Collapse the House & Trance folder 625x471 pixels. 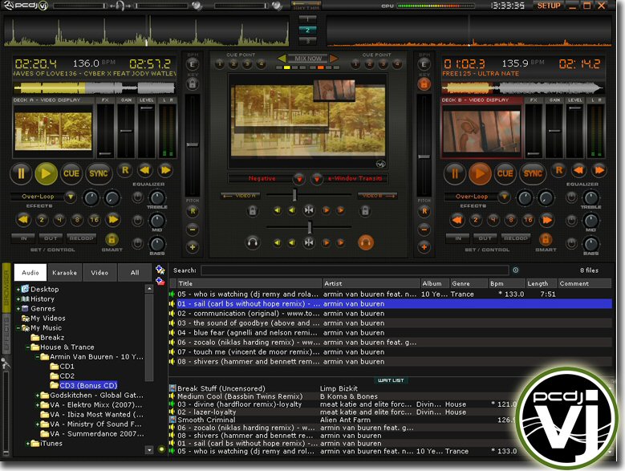click(x=27, y=347)
